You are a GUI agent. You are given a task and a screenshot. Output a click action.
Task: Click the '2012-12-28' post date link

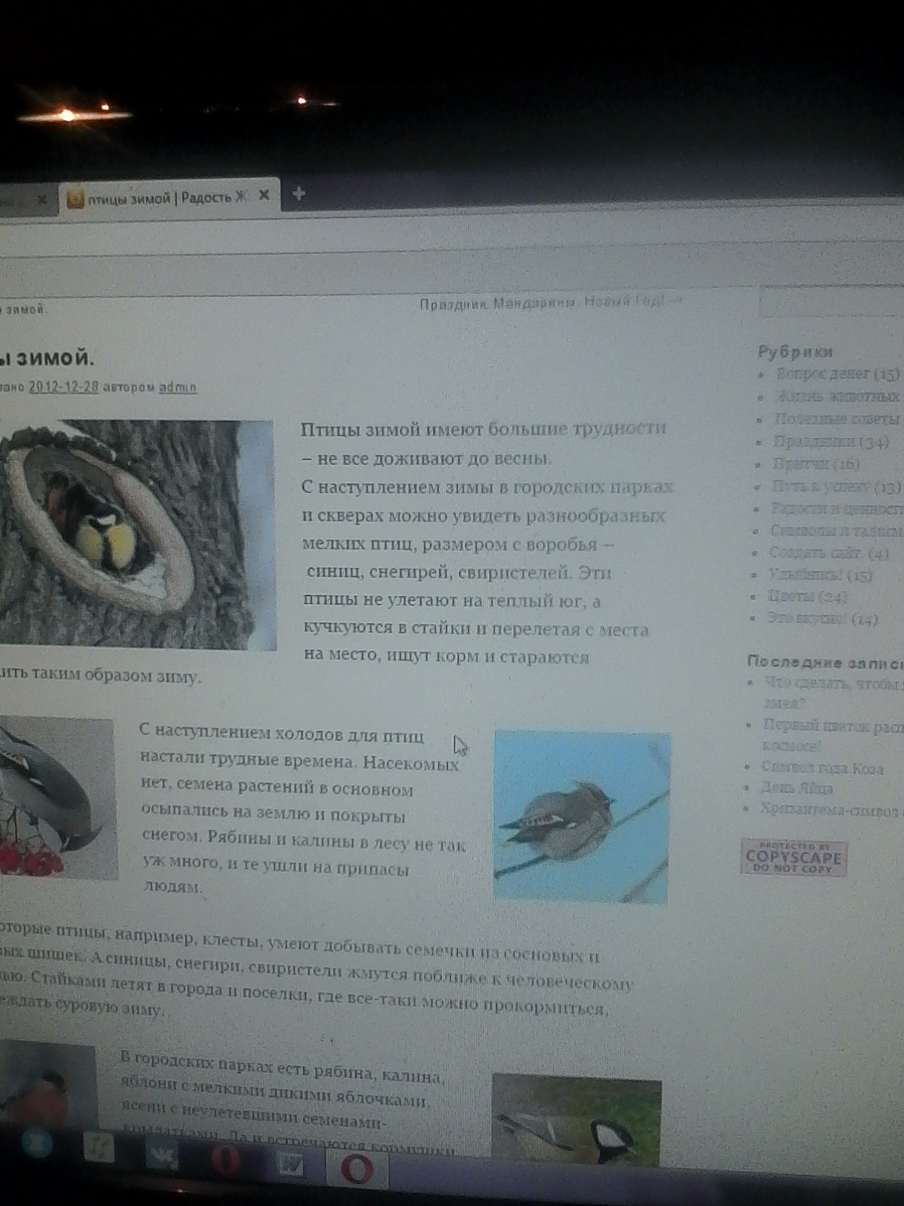[63, 386]
